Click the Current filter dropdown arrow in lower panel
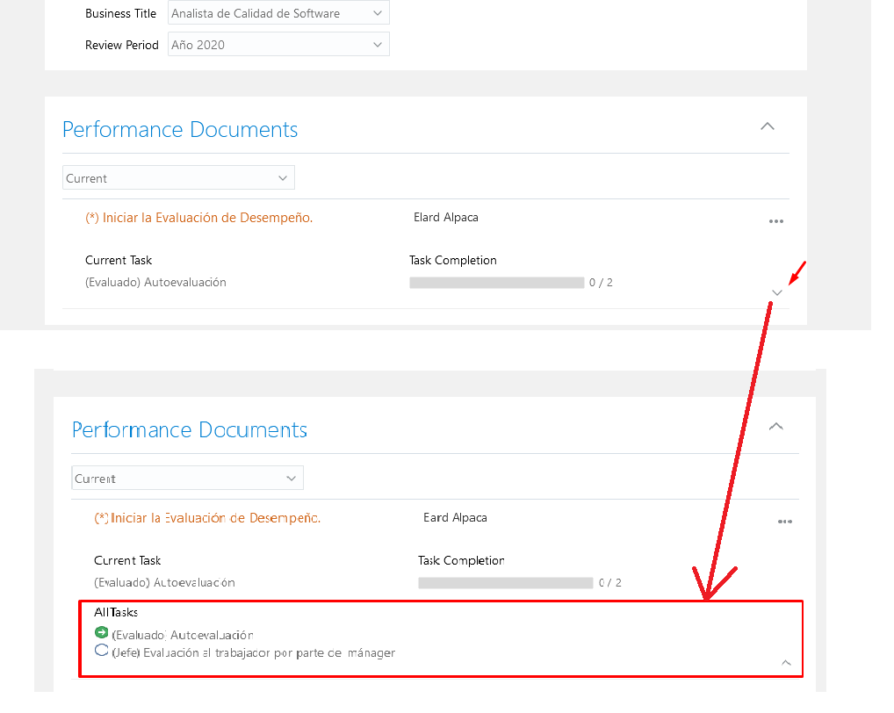The image size is (894, 713). click(x=292, y=477)
